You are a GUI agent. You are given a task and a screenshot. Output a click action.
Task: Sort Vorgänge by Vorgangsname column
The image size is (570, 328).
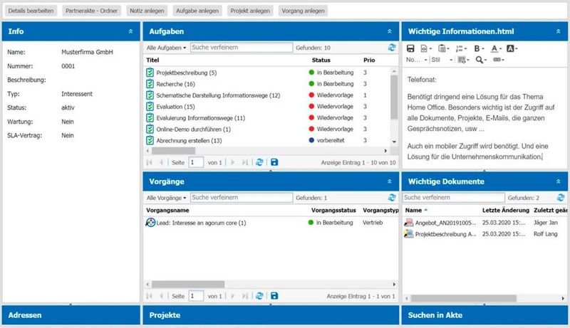[167, 210]
